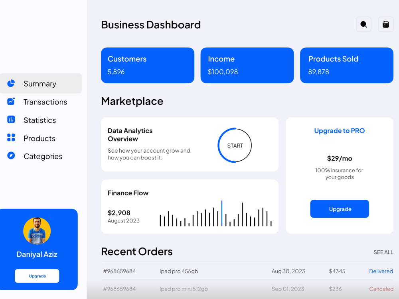This screenshot has width=399, height=299.
Task: Select the Summary pie chart icon
Action: [x=11, y=83]
